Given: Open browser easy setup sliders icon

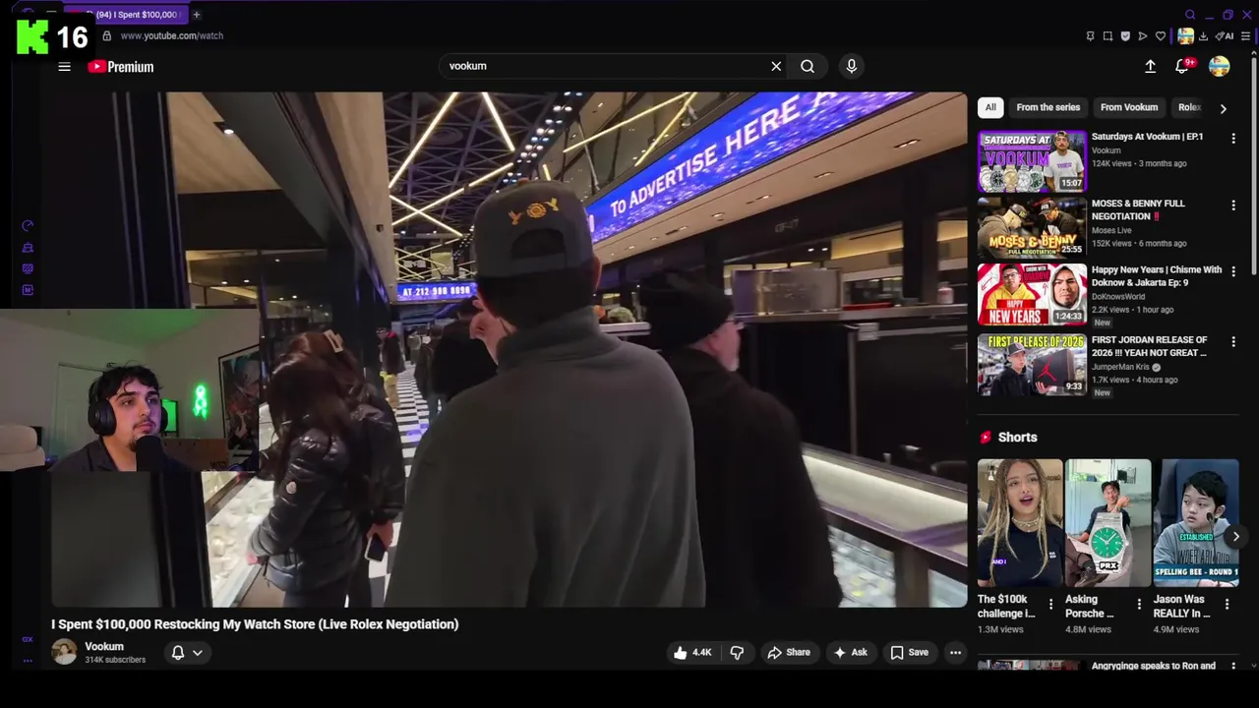Looking at the screenshot, I should [x=1245, y=36].
